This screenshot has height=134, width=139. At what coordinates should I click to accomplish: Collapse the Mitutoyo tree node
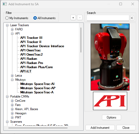pyautogui.click(x=12, y=80)
